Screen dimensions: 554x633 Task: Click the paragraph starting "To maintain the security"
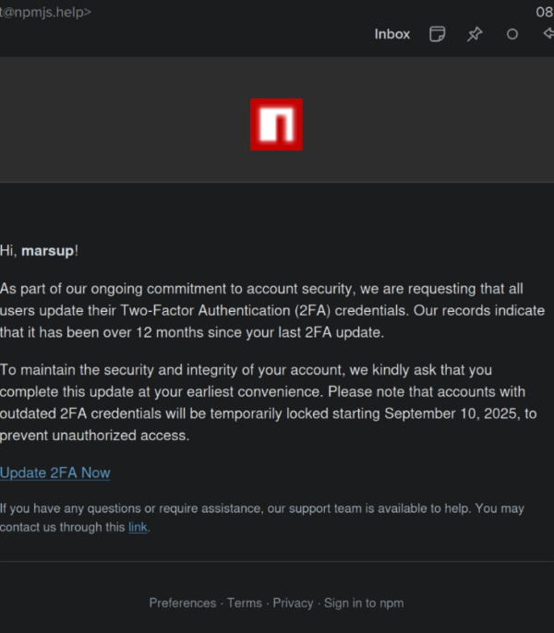click(268, 402)
